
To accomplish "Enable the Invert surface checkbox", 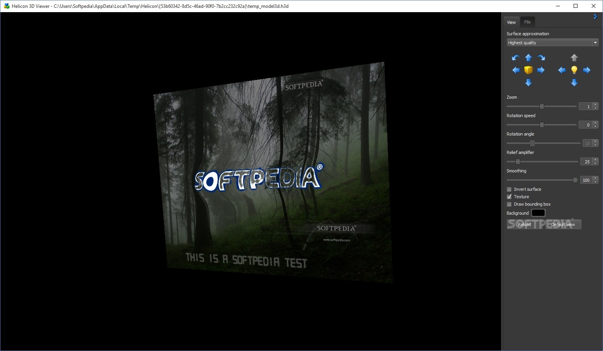I will [x=509, y=189].
